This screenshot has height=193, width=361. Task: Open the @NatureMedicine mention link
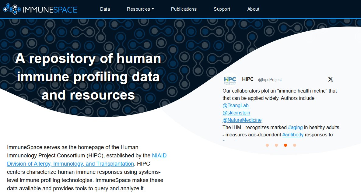click(x=242, y=120)
